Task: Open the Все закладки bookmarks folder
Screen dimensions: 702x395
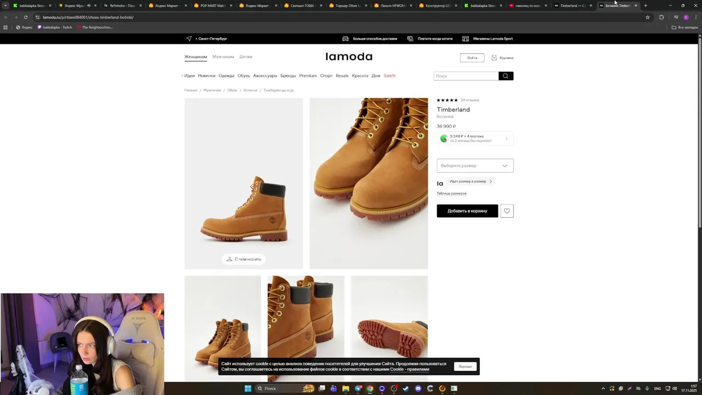Action: (685, 27)
